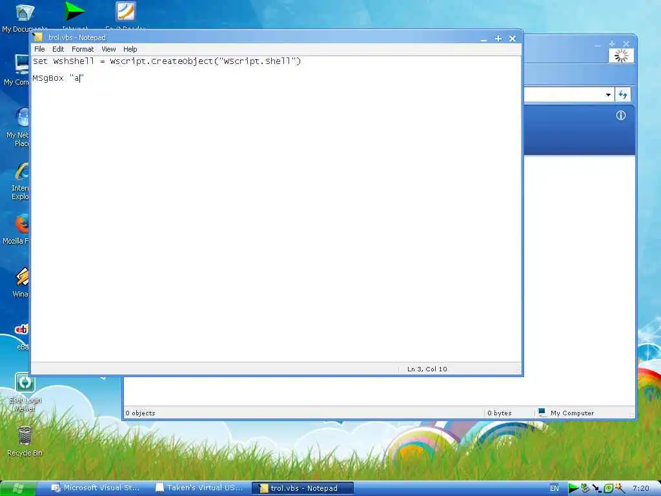Screen dimensions: 661x496
Task: Click the magic wand tray icon
Action: [x=620, y=488]
